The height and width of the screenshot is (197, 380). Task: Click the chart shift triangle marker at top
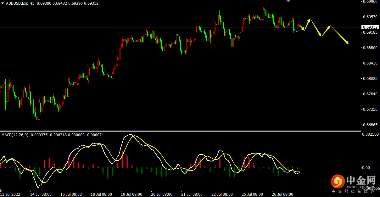288,1
